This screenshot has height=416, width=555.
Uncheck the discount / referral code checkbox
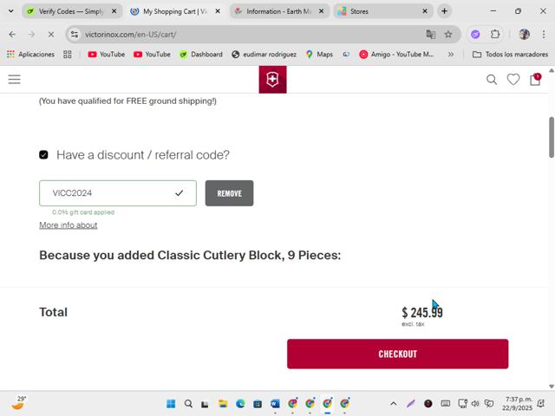[43, 155]
